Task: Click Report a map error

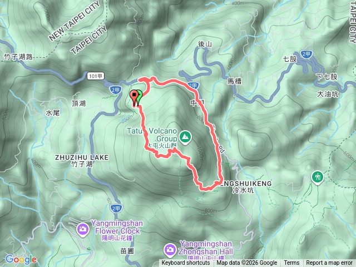Action: point(329,263)
